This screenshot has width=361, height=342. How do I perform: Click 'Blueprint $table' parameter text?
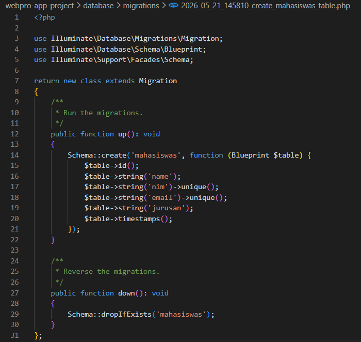point(265,155)
